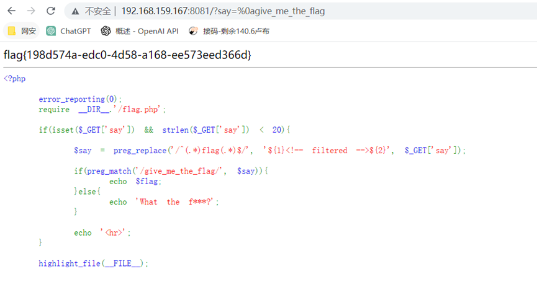This screenshot has height=297, width=537.
Task: Click the echo '<hr>'; line
Action: (x=102, y=233)
